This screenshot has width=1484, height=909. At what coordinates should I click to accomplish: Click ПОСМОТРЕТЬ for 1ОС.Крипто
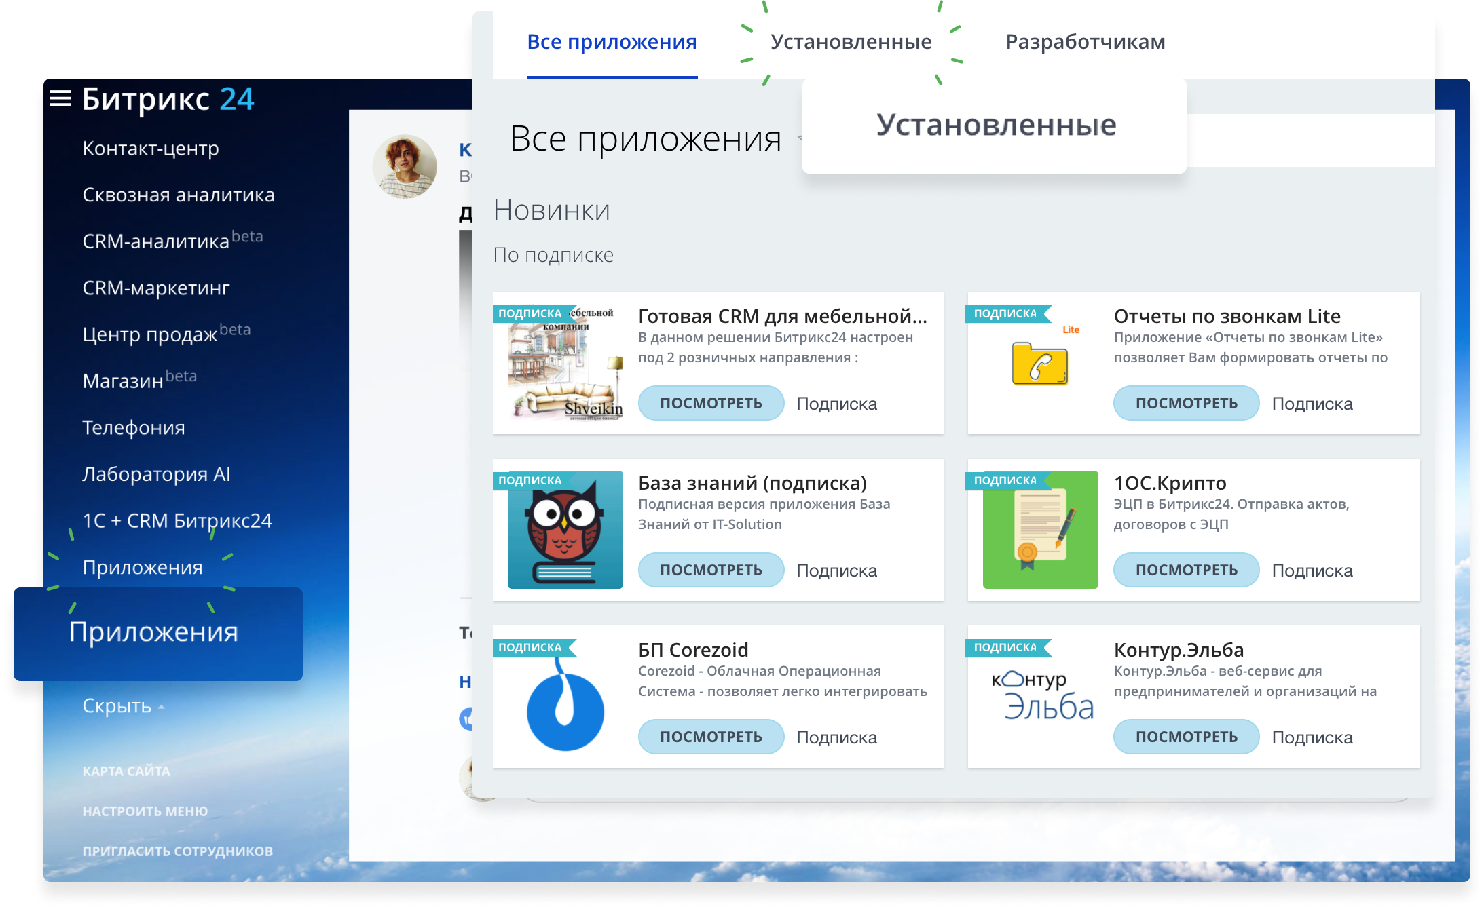point(1186,570)
